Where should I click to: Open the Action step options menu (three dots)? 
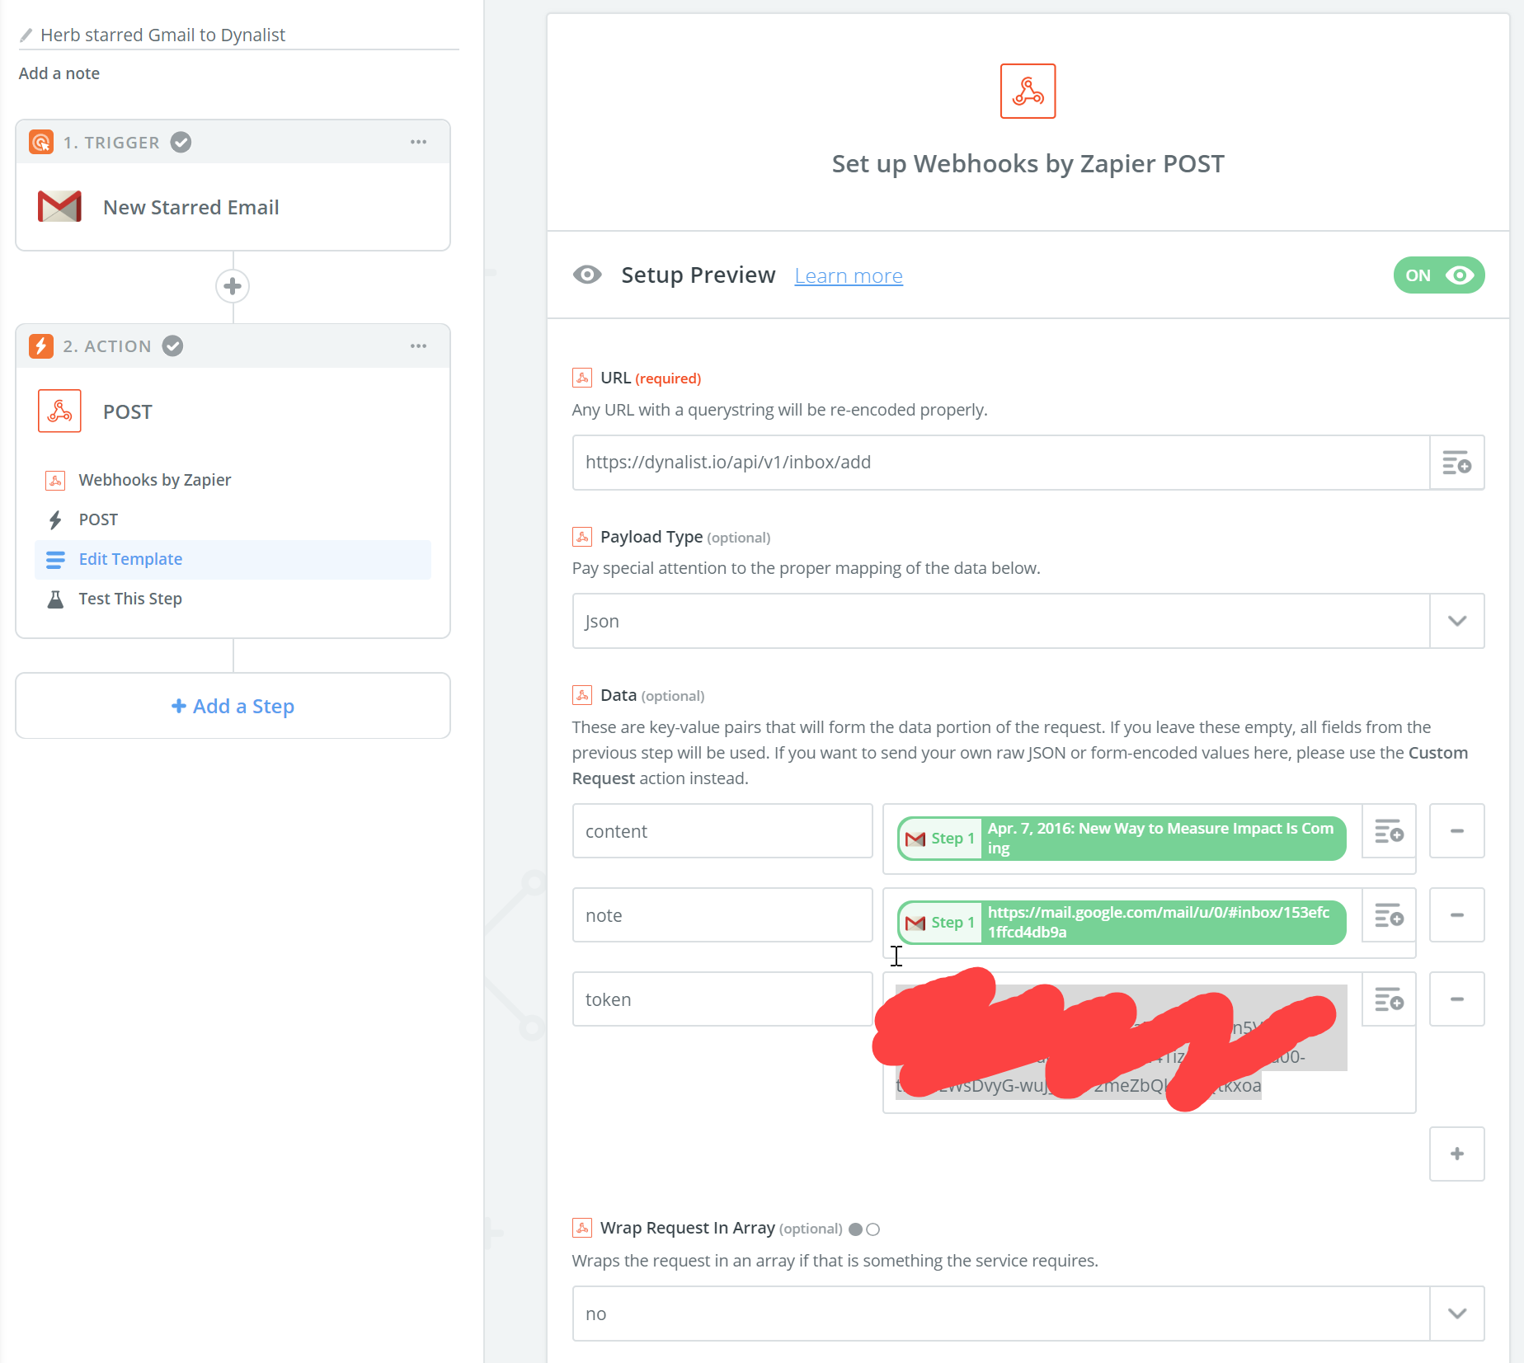pos(418,346)
